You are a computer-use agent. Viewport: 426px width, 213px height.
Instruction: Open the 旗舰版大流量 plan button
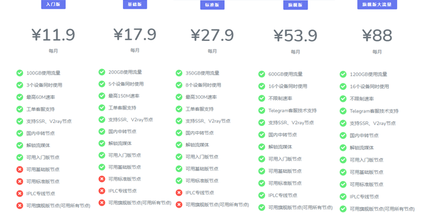click(377, 5)
